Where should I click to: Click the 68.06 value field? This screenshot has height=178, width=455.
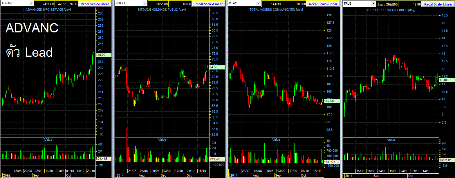(180, 4)
